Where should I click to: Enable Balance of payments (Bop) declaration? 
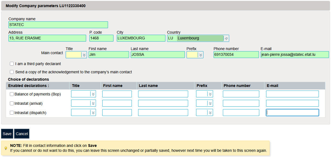pyautogui.click(x=12, y=94)
